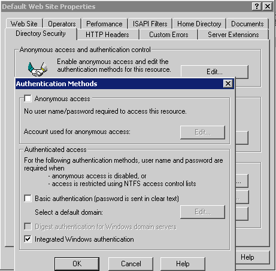Open the Operators tab
This screenshot has width=276, height=271.
[62, 24]
